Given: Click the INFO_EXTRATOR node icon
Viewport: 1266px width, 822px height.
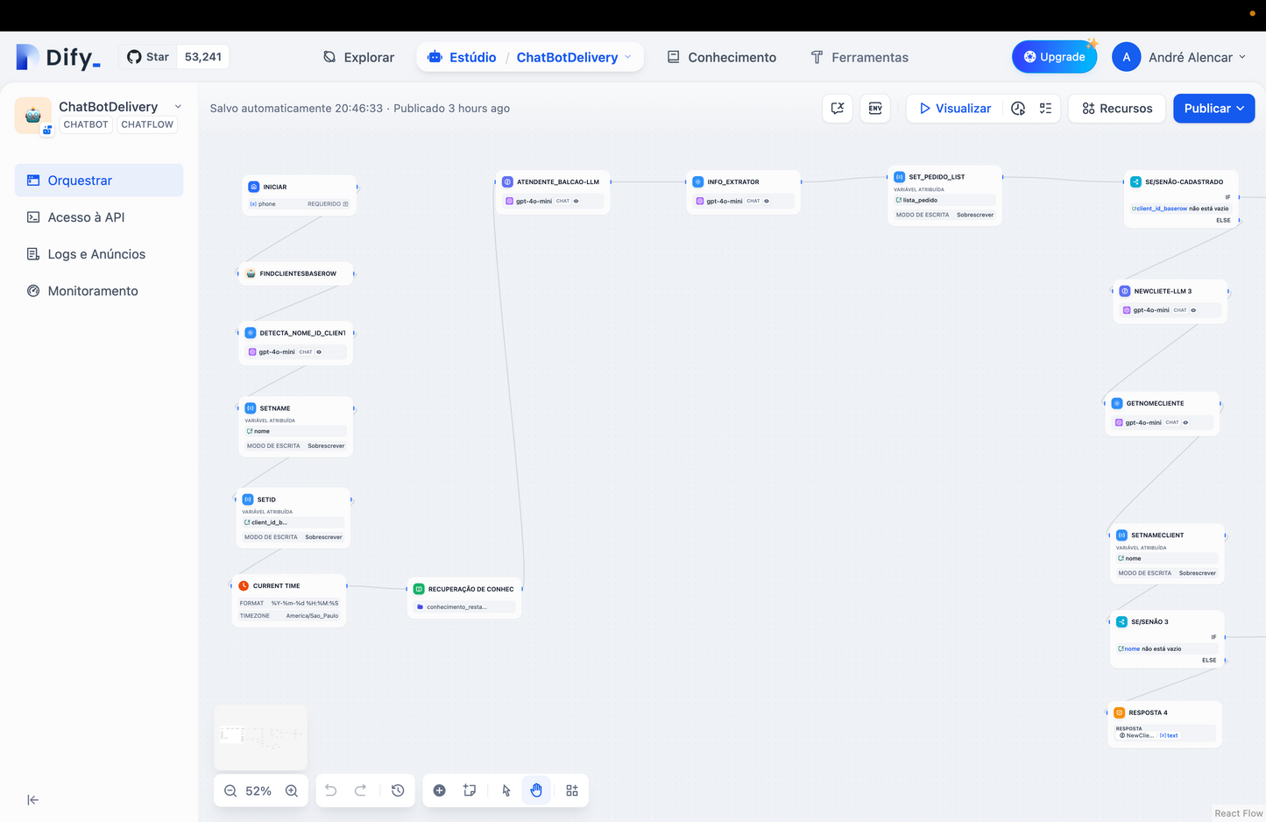Looking at the screenshot, I should point(698,181).
